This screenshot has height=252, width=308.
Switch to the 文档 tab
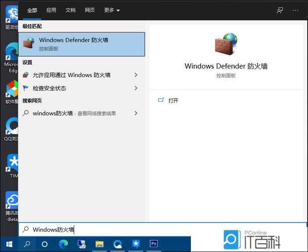pos(71,10)
